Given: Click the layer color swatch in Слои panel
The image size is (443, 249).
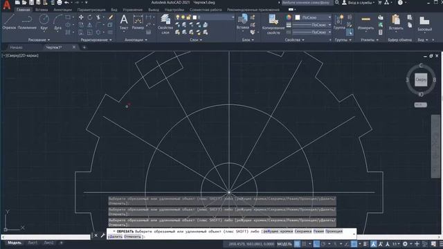Looking at the screenshot, I should [195, 17].
